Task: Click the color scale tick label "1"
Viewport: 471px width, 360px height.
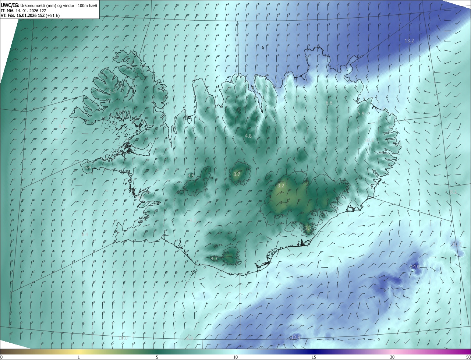Action: point(79,357)
